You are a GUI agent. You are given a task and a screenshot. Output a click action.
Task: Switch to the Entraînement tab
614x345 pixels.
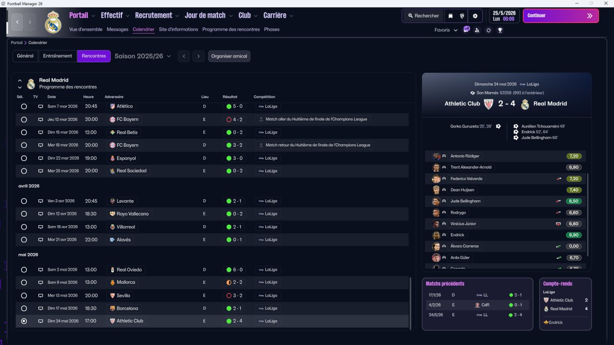coord(58,56)
